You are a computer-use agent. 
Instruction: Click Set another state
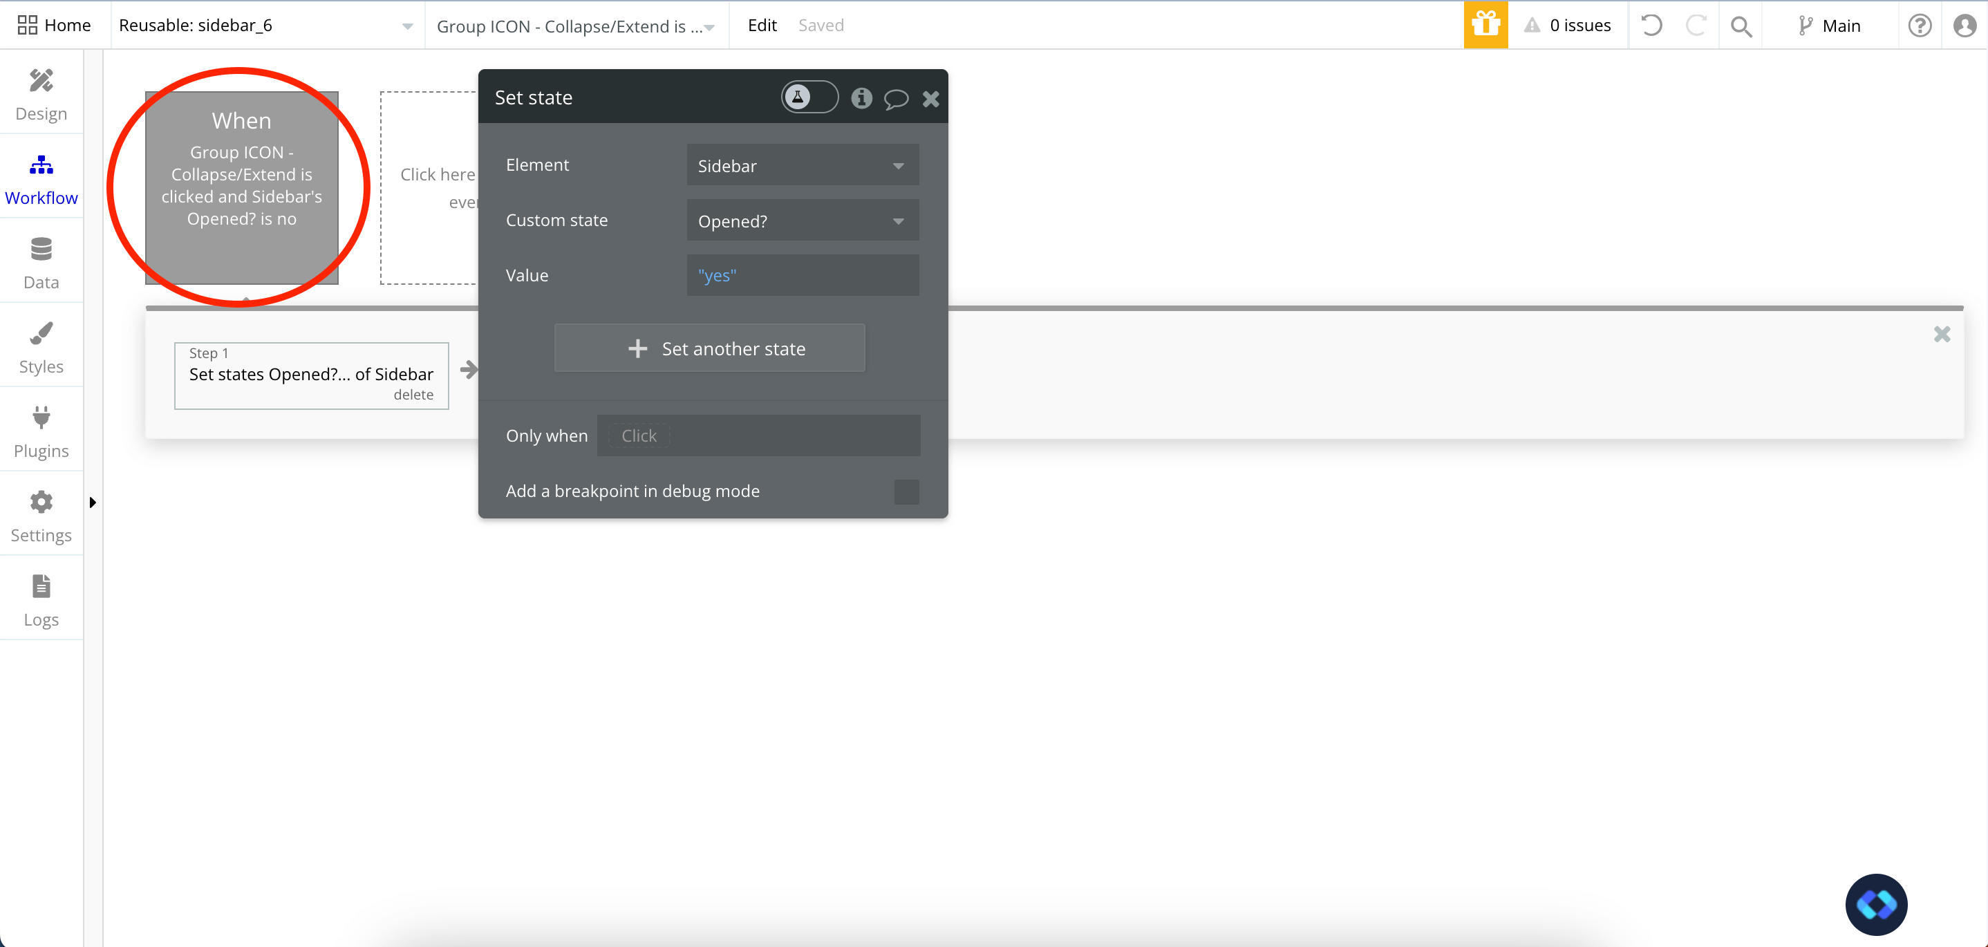(709, 348)
